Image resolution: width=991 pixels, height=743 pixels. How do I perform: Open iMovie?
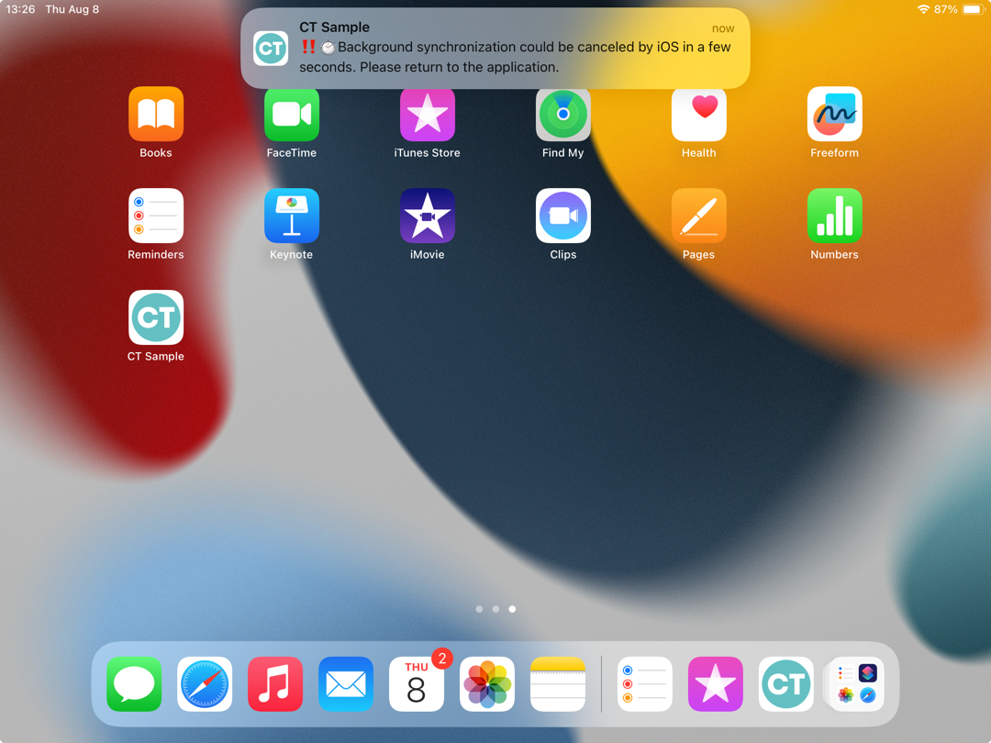coord(428,216)
